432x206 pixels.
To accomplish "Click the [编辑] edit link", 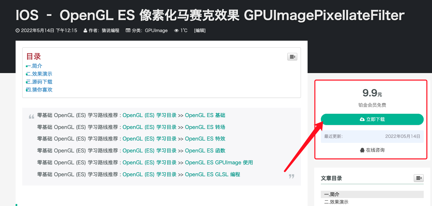I will tap(200, 30).
